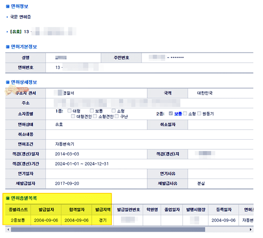
Task: Click the 2017-09-20 reissue date
Action: [67, 183]
